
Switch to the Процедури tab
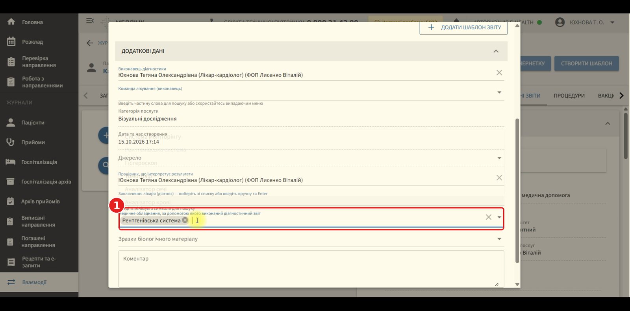569,96
